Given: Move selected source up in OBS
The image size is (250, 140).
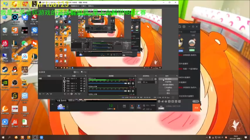Looking at the screenshot, I should [x=76, y=94].
